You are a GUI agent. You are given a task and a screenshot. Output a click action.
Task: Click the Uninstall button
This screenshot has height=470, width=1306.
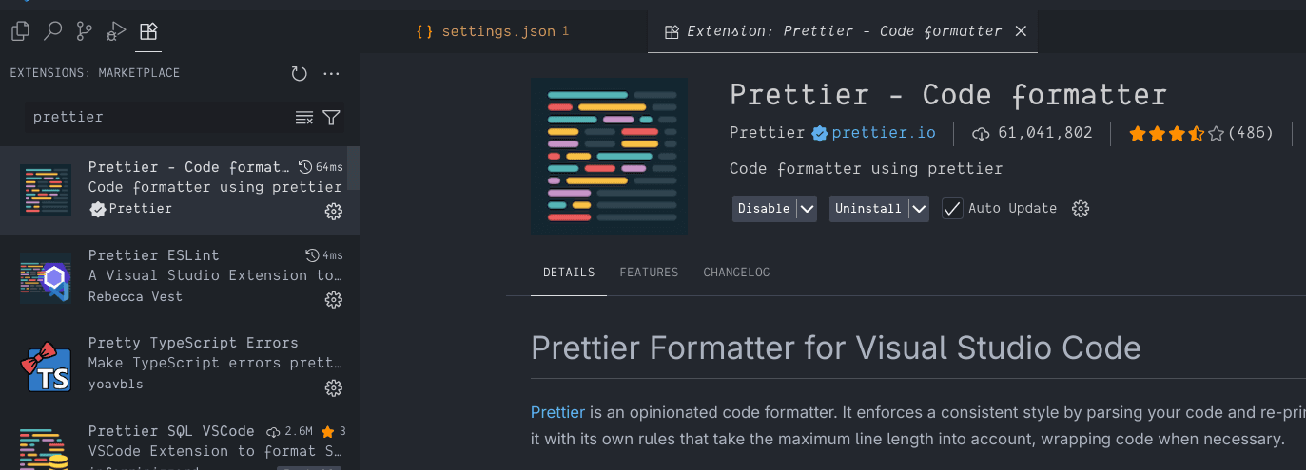pyautogui.click(x=867, y=209)
